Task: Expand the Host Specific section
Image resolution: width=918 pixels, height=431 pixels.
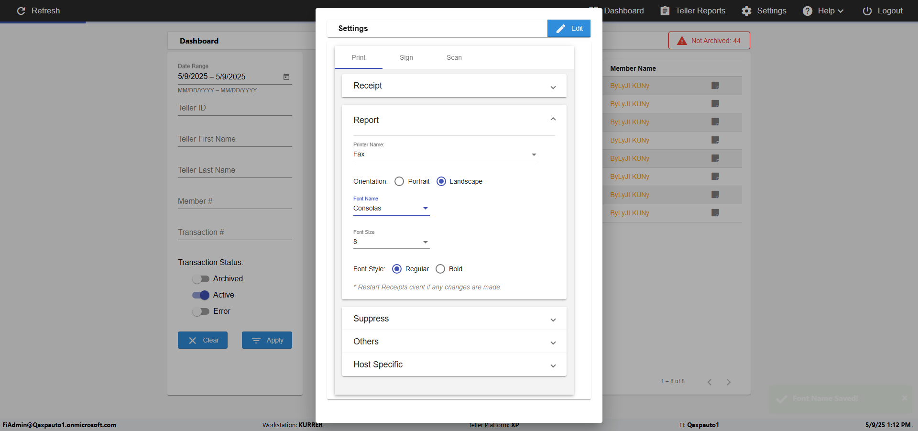Action: (454, 365)
